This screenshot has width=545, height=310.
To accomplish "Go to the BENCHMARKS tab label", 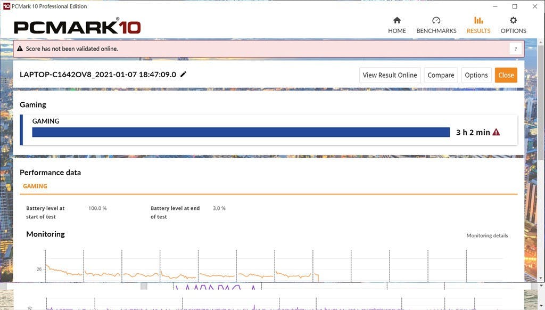I will point(436,30).
